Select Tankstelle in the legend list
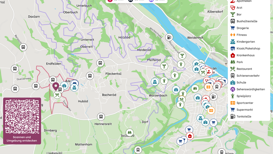This screenshot has height=154, width=273. (244, 117)
